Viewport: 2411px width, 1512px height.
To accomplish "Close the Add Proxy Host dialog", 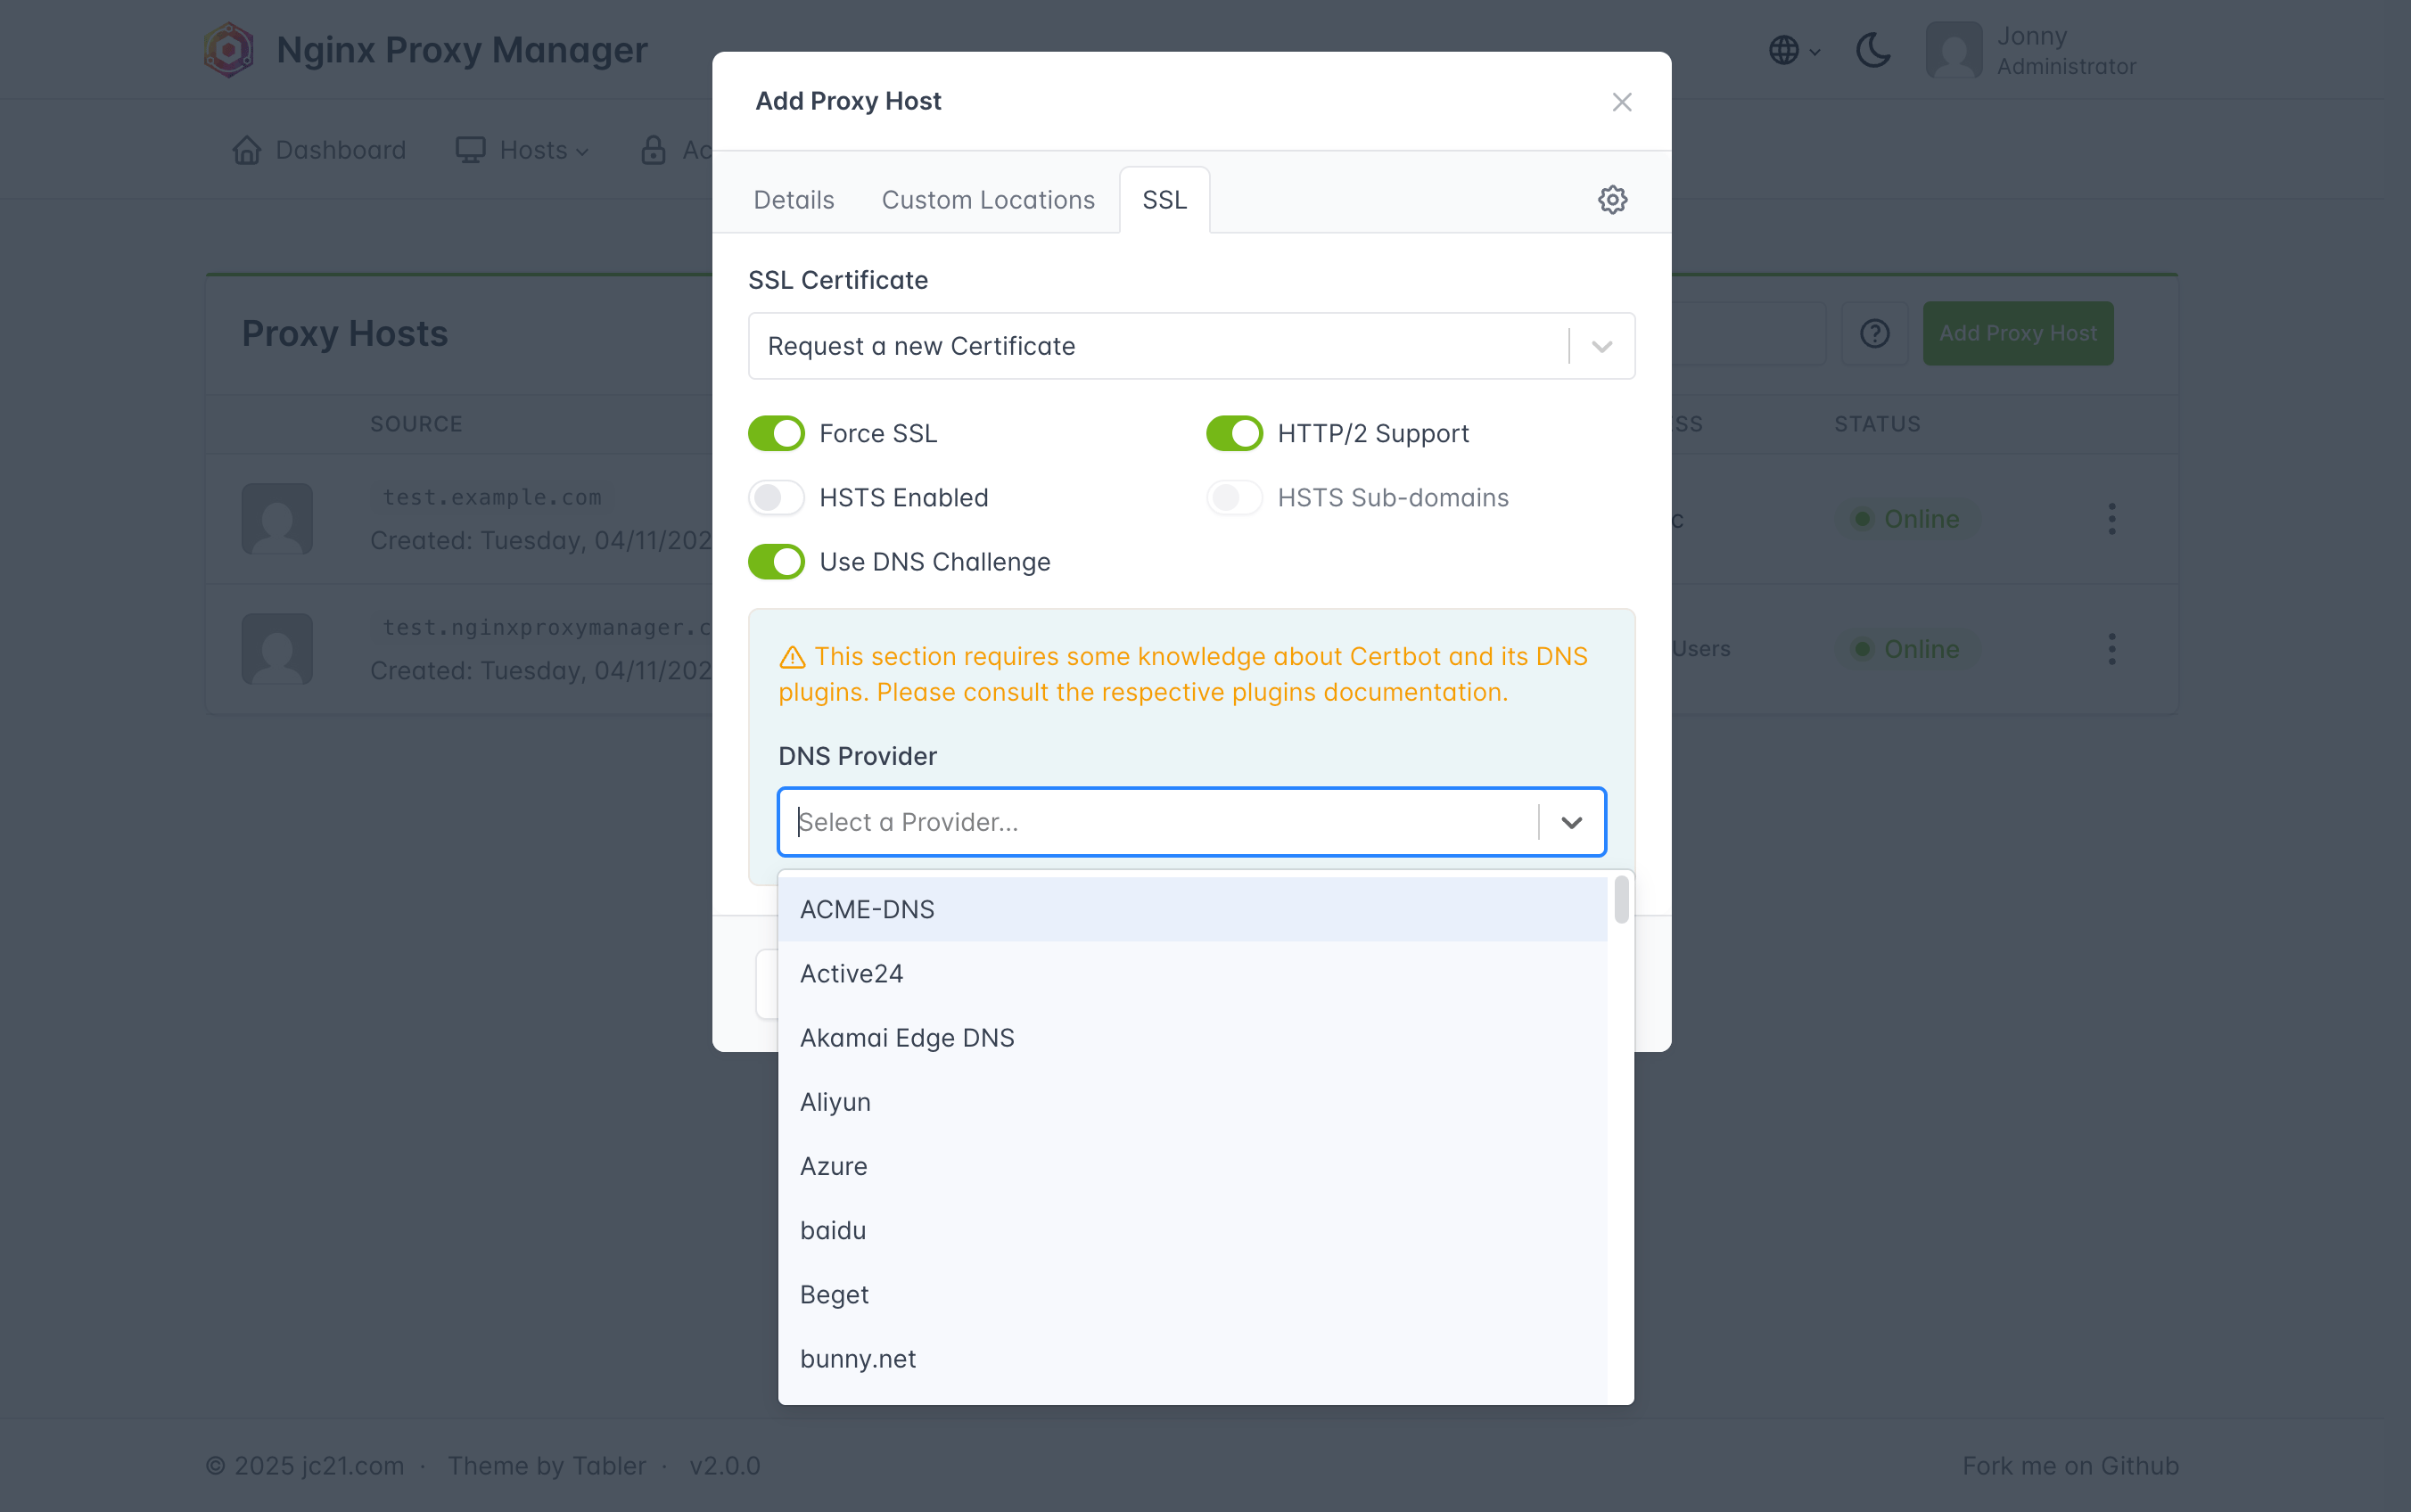I will point(1621,102).
